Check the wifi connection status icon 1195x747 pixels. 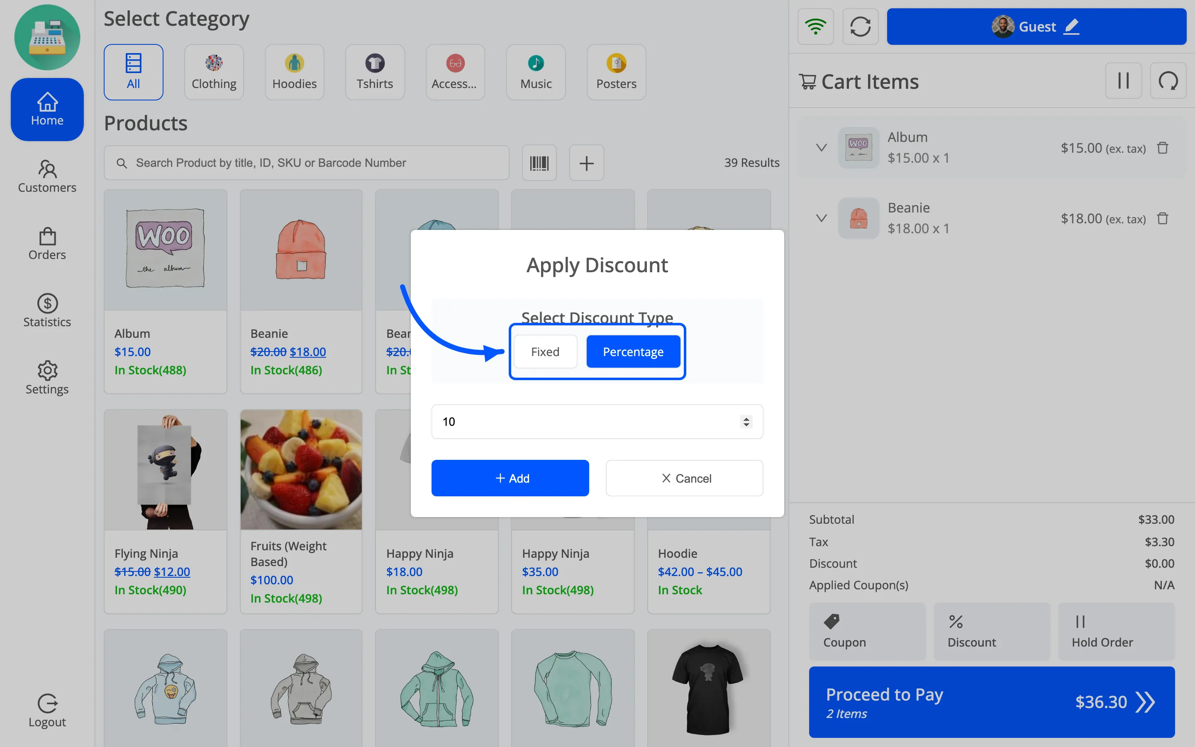click(815, 26)
